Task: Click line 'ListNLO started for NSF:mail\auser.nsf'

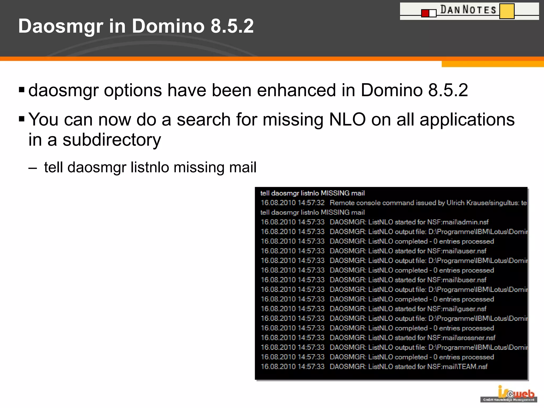Action: (373, 251)
